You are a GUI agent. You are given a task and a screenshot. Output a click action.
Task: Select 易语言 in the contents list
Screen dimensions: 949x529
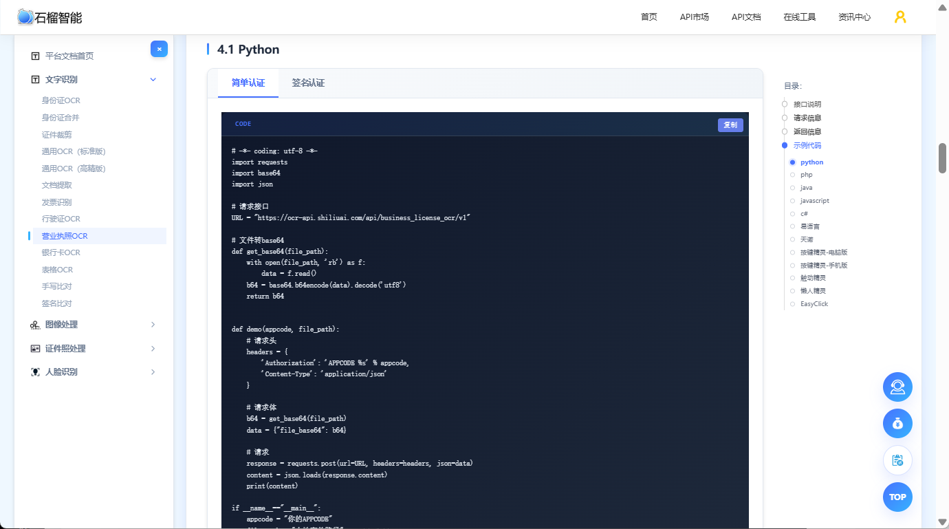[x=810, y=226]
